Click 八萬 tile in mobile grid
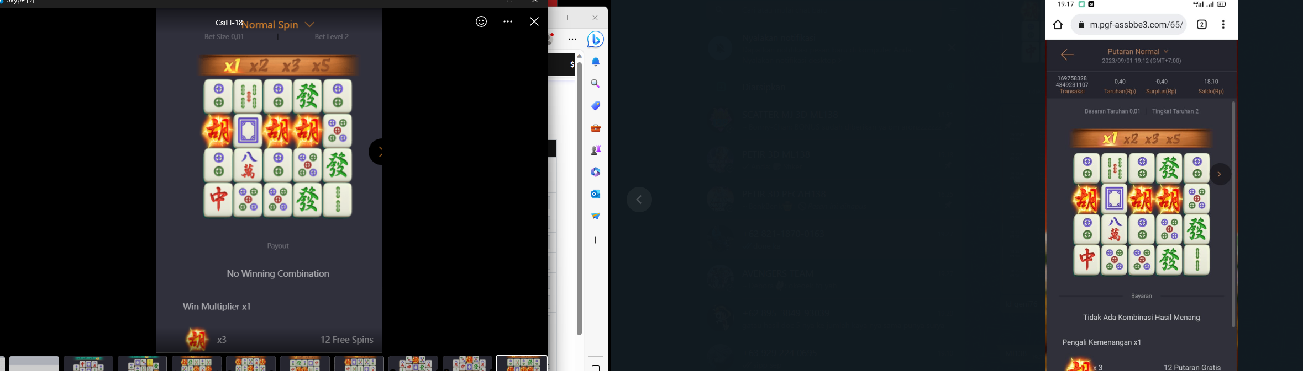The image size is (1303, 371). coord(1114,229)
